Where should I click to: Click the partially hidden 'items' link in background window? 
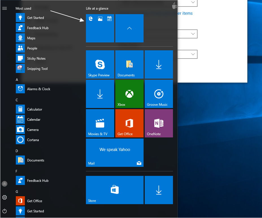[x=185, y=13]
